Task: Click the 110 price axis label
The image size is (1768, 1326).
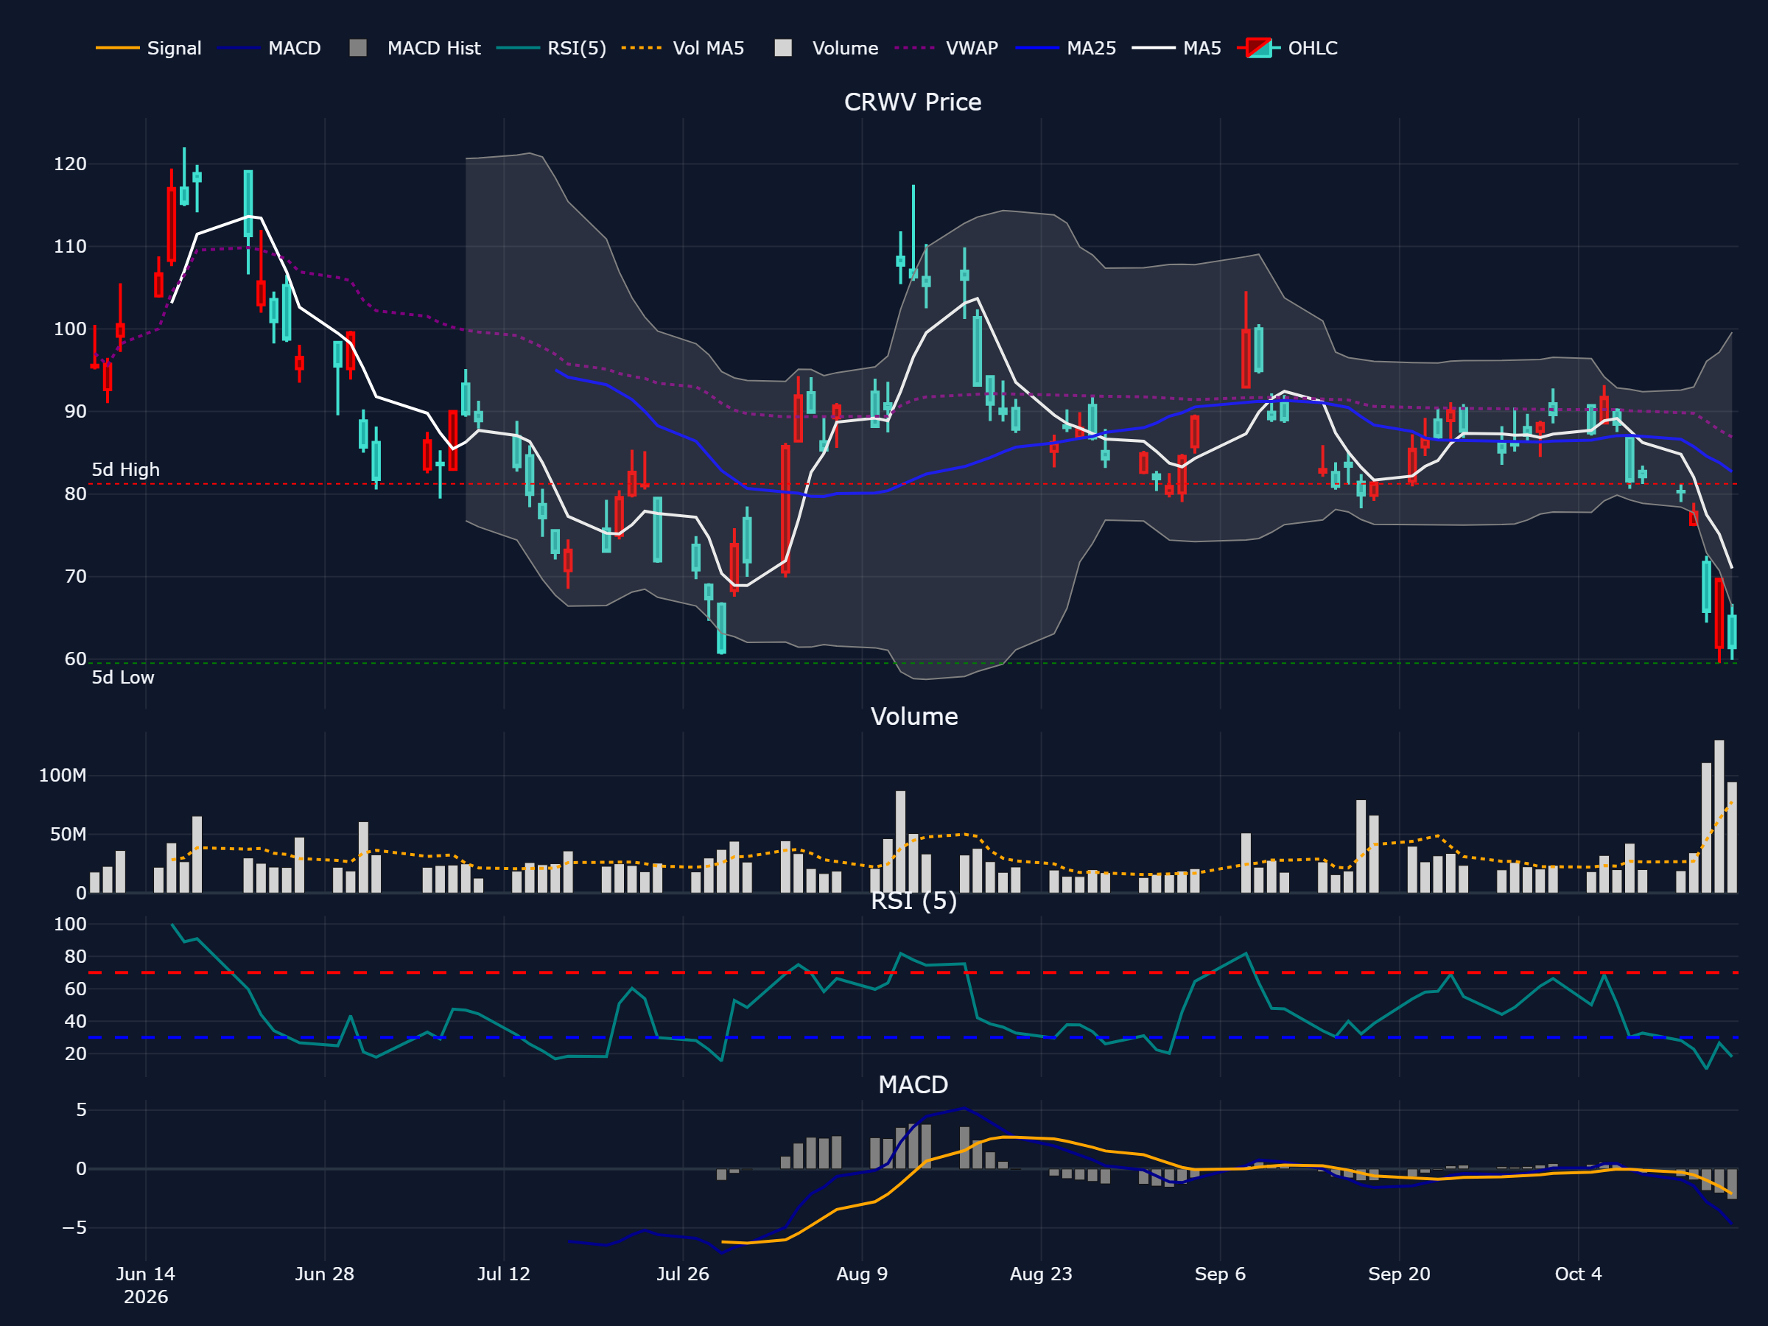Action: point(70,246)
